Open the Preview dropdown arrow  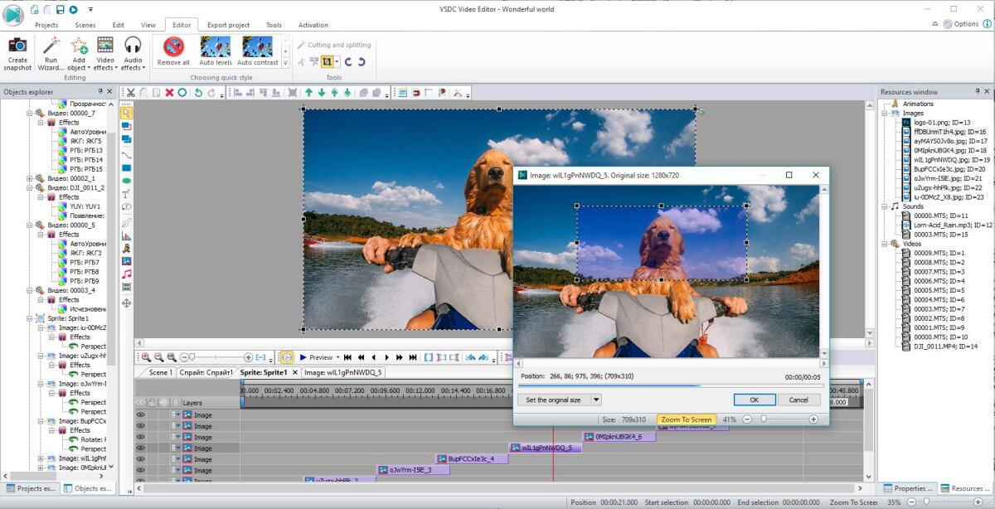coord(339,357)
